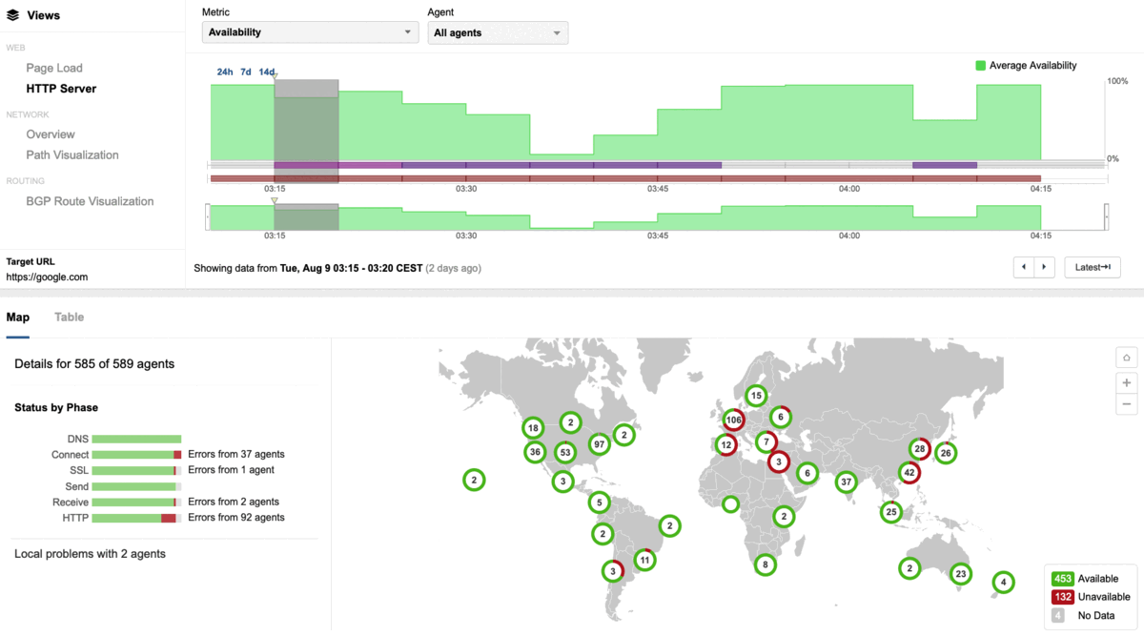Select the 7d time range link

246,72
